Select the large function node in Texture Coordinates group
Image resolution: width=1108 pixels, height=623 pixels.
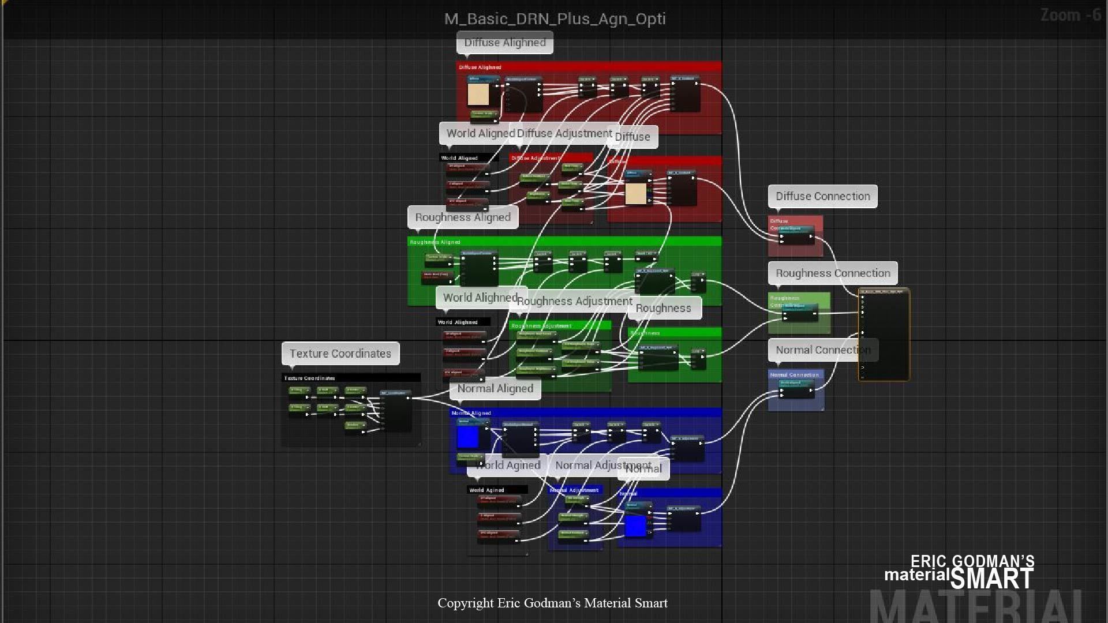coord(396,411)
